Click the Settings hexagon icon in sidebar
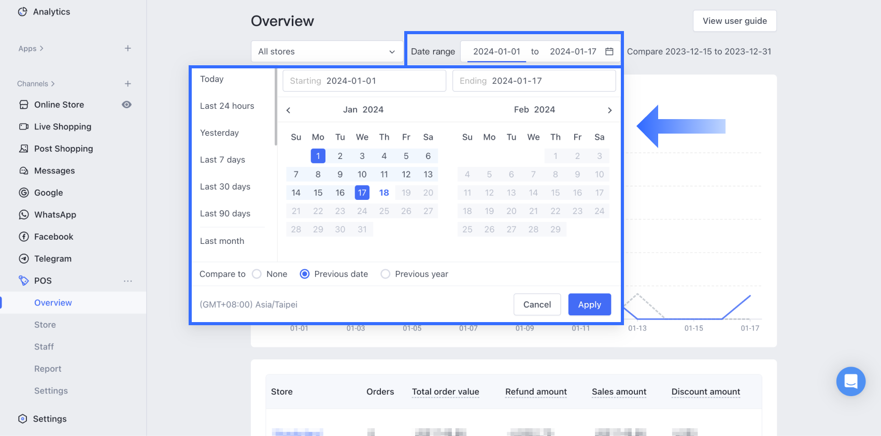The image size is (881, 436). click(x=22, y=418)
